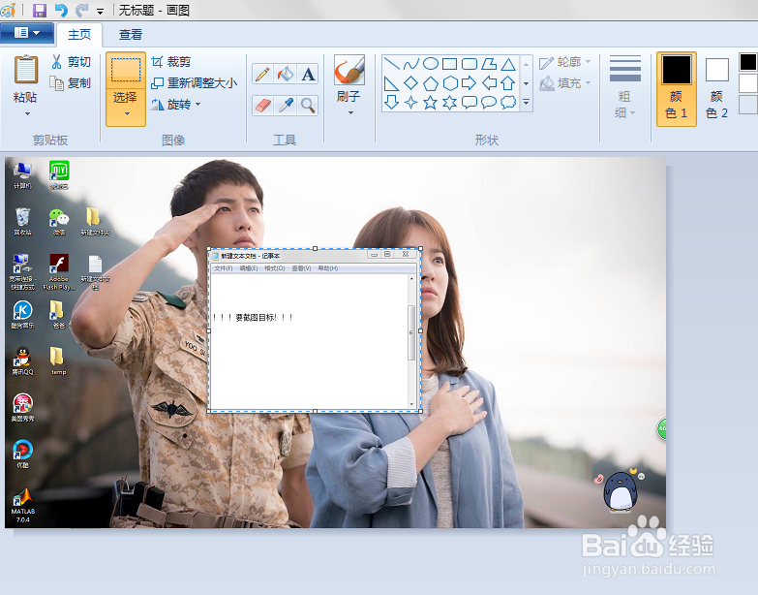Switch to the View (查看) tab
The width and height of the screenshot is (758, 595).
(131, 34)
